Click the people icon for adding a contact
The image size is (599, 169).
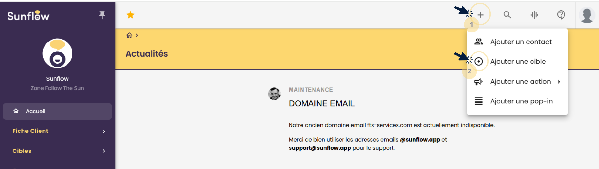[479, 42]
